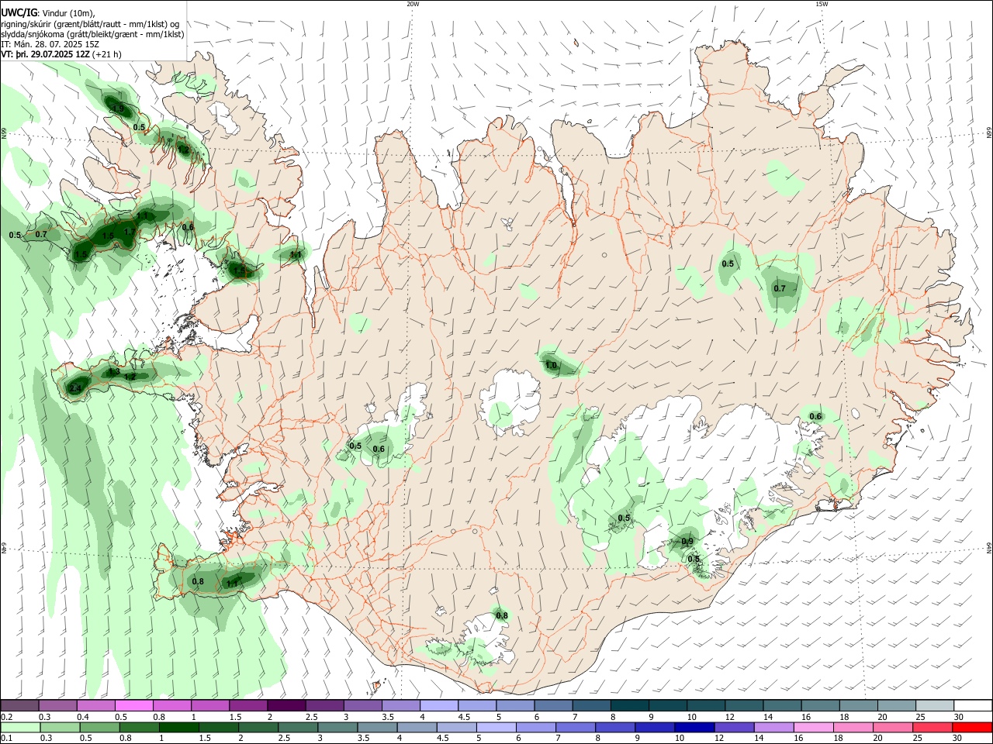
Task: Click the 64N latitude label on right edge
Action: pos(989,547)
